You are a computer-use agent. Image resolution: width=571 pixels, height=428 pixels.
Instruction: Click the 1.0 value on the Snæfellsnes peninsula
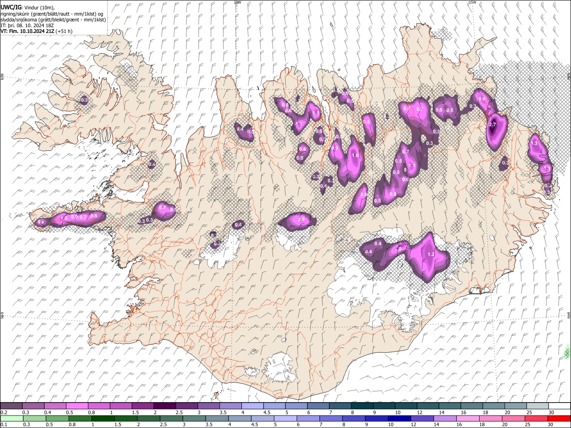pyautogui.click(x=64, y=218)
